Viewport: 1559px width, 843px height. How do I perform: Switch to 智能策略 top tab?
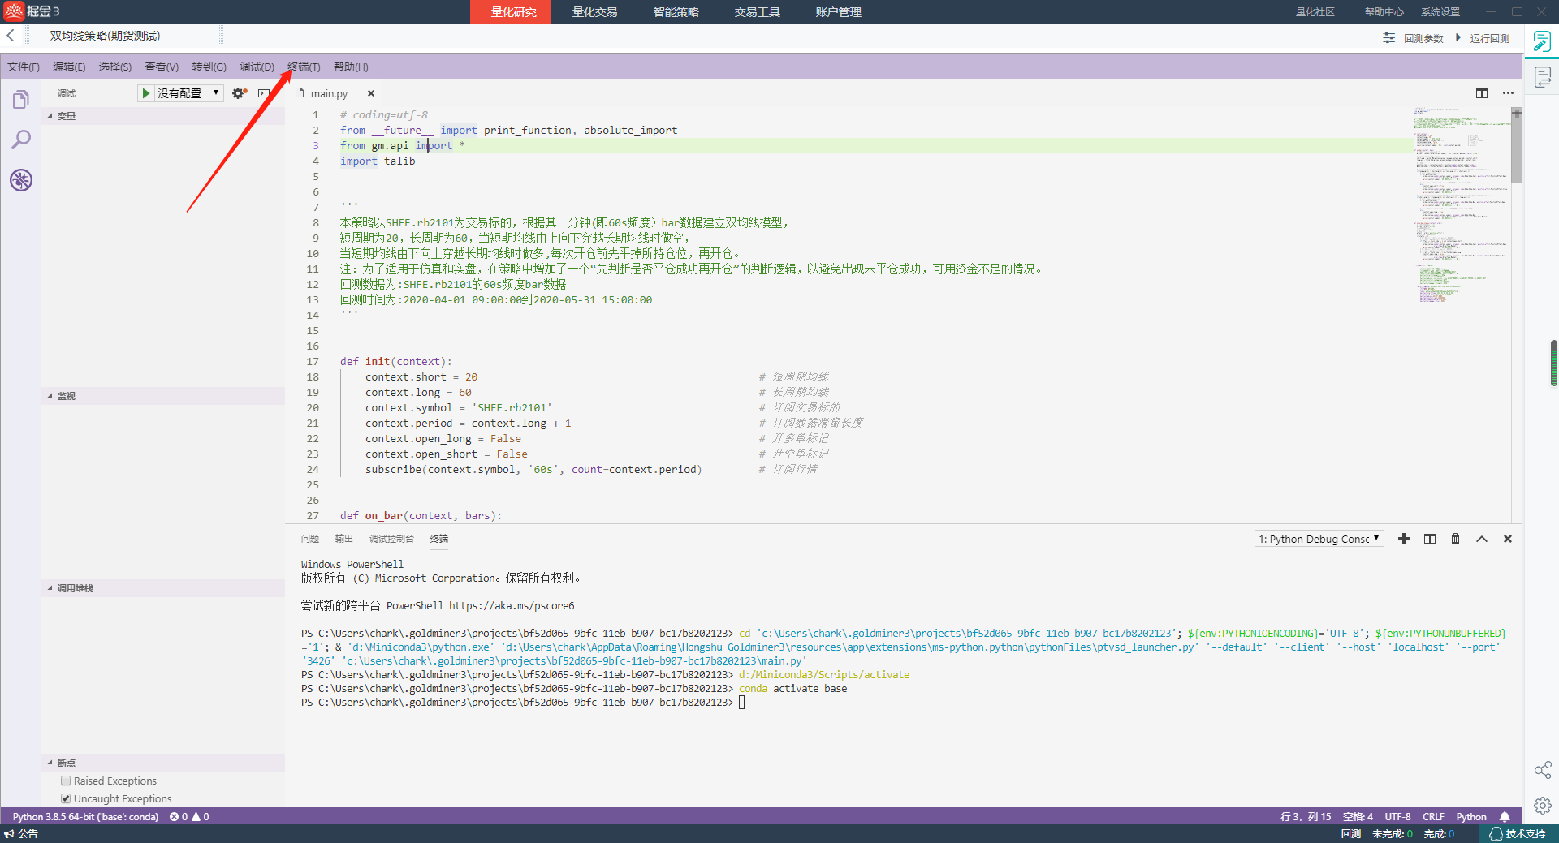(676, 11)
